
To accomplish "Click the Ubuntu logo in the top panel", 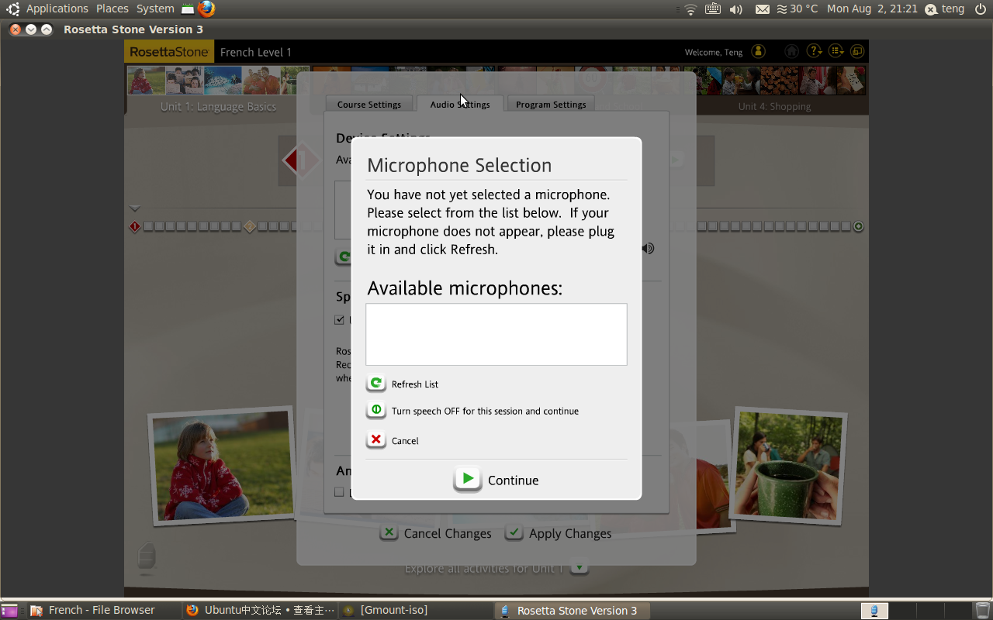I will click(12, 9).
